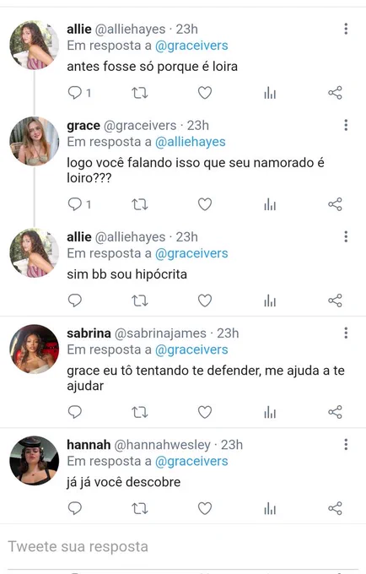View analytics for allie's "sim bb sou hipócrita"

[x=270, y=301]
